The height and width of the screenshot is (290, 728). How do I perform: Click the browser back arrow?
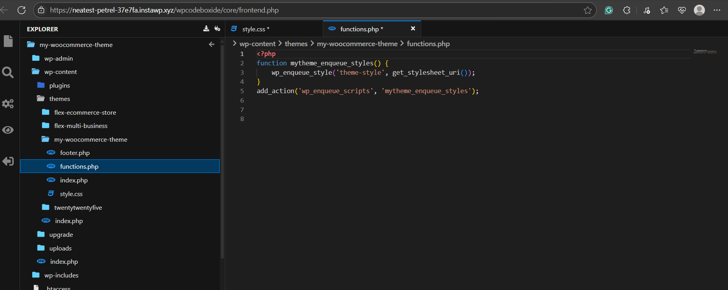(4, 10)
